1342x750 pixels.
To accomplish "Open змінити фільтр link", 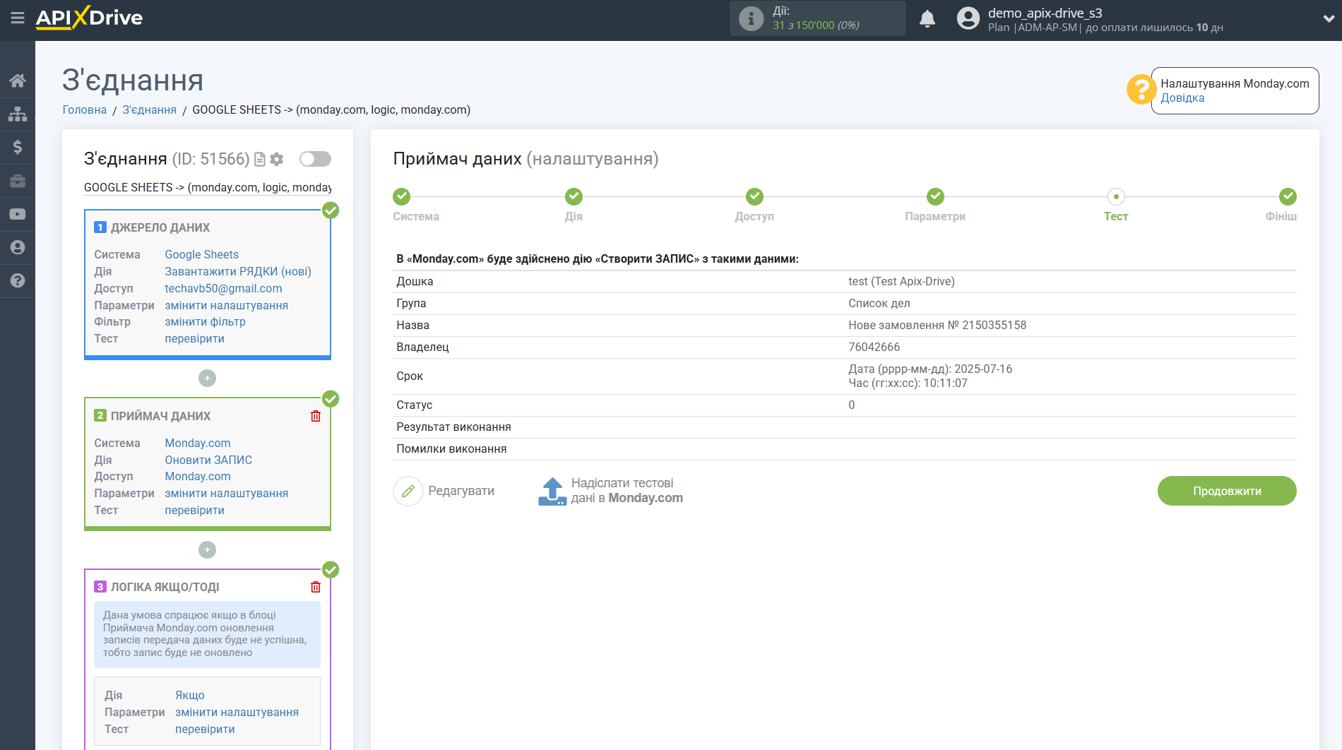I will pyautogui.click(x=206, y=321).
